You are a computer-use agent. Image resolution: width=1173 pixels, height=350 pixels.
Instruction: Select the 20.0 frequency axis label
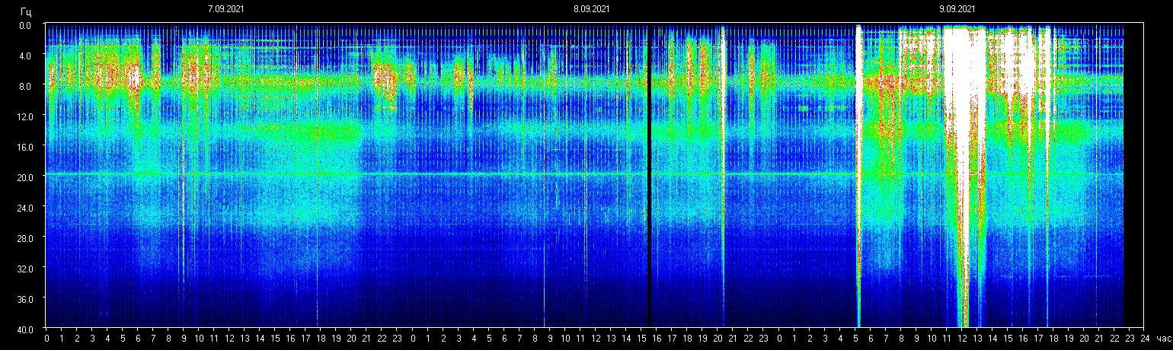[x=24, y=177]
